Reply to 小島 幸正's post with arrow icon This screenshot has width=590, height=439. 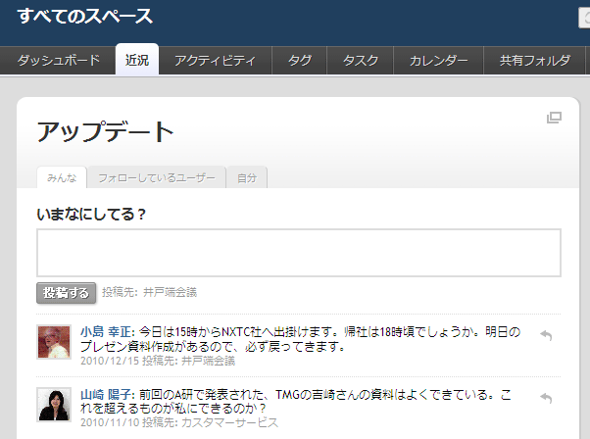coord(546,335)
